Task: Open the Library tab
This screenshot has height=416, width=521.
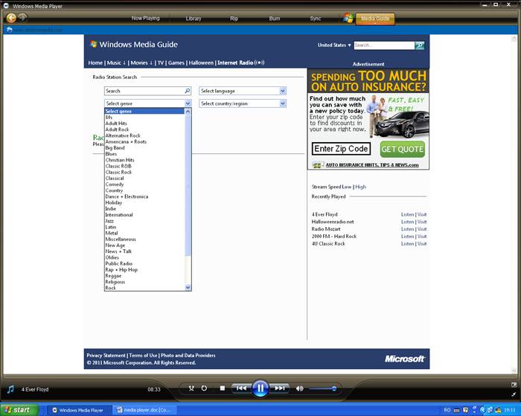Action: pos(194,19)
